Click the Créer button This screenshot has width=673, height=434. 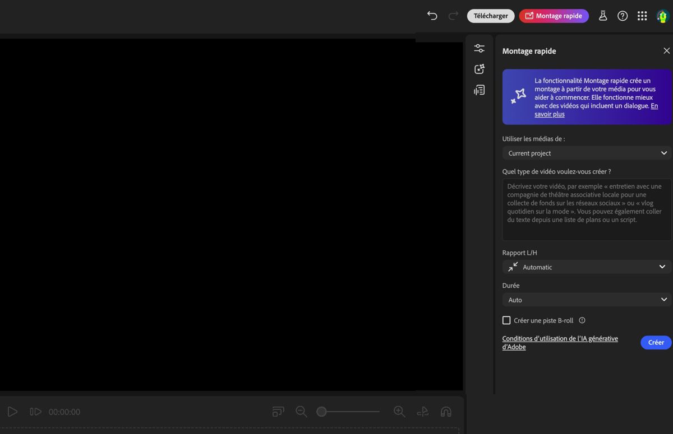656,342
